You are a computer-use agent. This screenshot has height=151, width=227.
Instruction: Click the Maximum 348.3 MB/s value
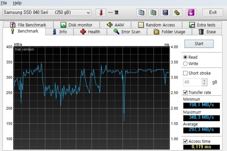201,118
